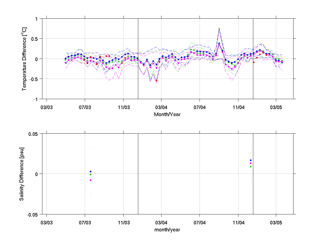Screen dimensions: 324x243
Task: Click the "0.05" tick label on the salinity axis
Action: coord(33,134)
